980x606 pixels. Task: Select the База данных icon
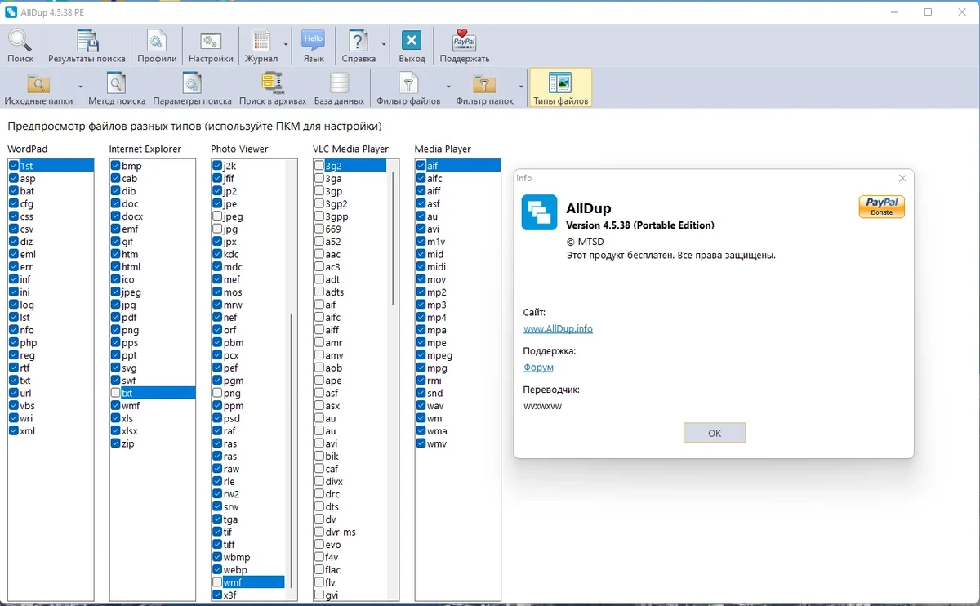pyautogui.click(x=339, y=88)
